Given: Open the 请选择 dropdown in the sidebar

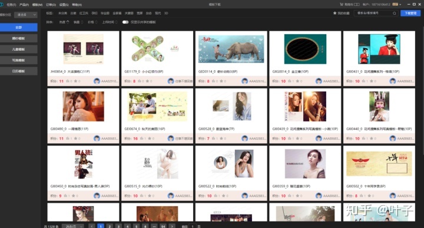Looking at the screenshot, I should (x=26, y=15).
